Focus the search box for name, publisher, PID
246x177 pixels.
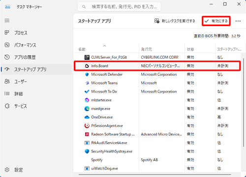click(x=119, y=7)
